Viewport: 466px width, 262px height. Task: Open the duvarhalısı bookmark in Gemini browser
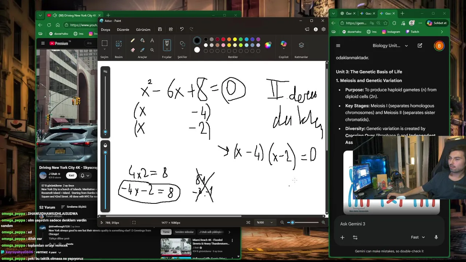(x=352, y=32)
